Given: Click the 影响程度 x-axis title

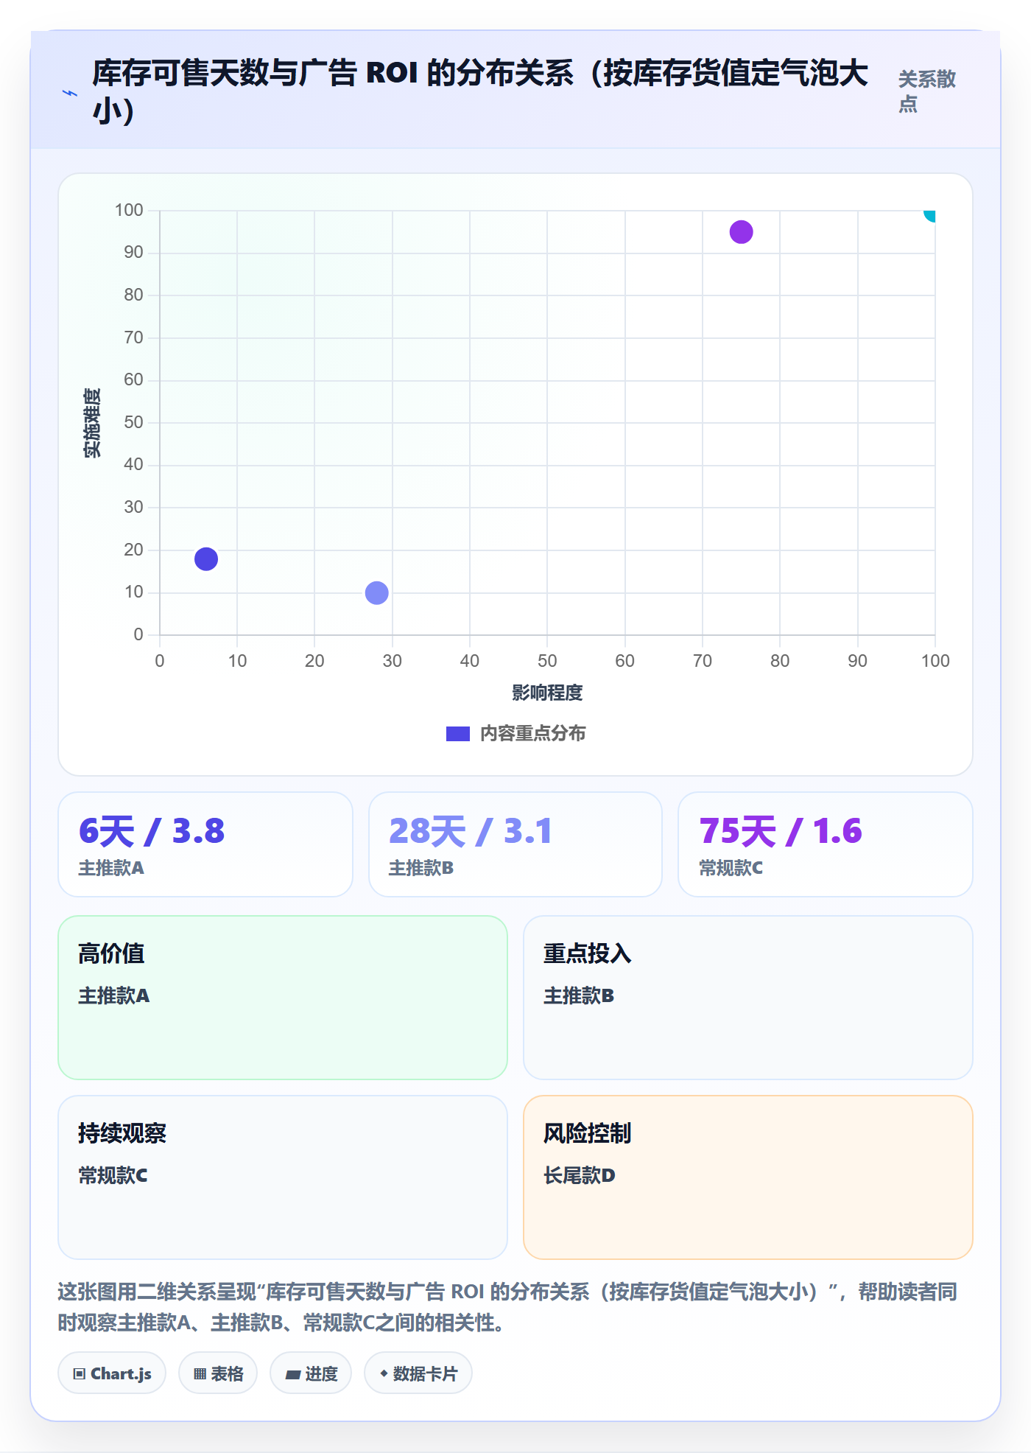Looking at the screenshot, I should click(x=547, y=693).
